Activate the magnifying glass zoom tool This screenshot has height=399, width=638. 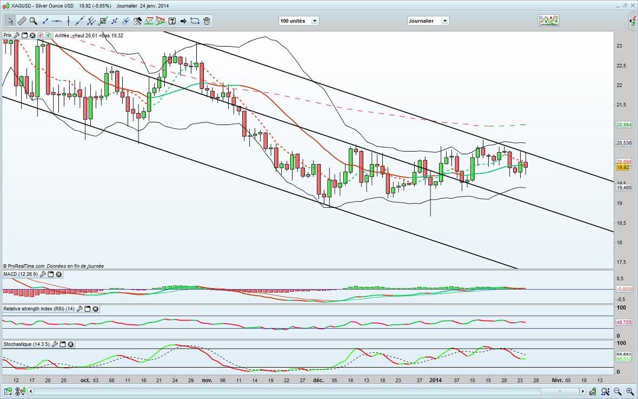click(34, 21)
